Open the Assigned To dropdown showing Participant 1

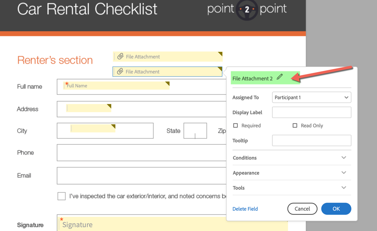point(312,97)
